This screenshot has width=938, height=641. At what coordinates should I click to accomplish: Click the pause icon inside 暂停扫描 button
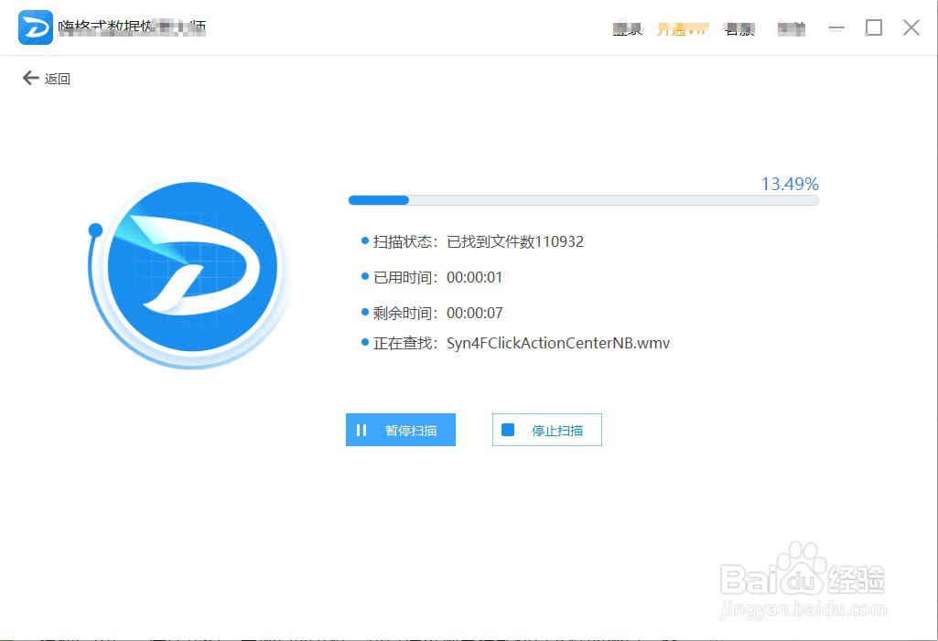coord(360,430)
